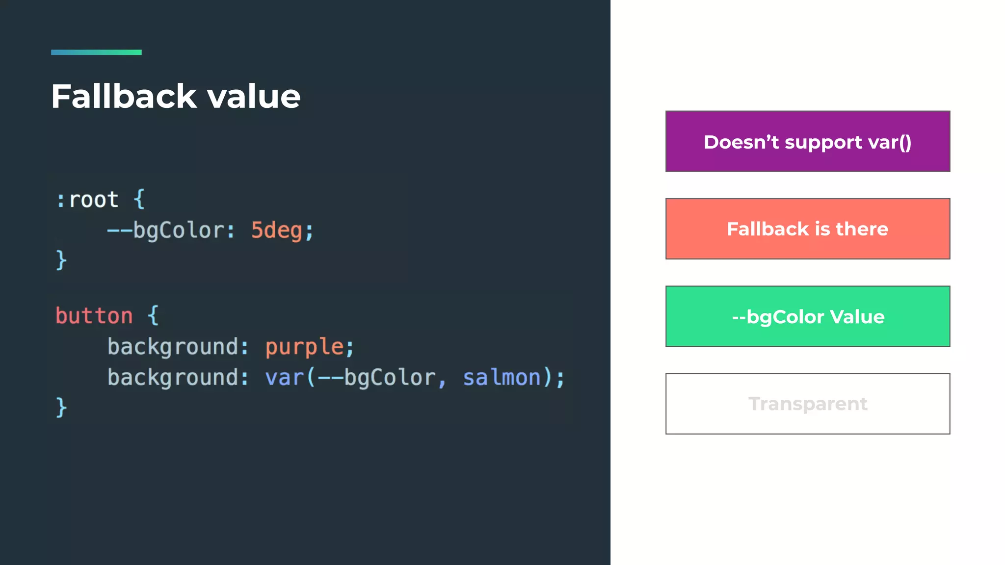Screen dimensions: 1005x565
Task: Select the white "Transparent" button
Action: tap(807, 404)
